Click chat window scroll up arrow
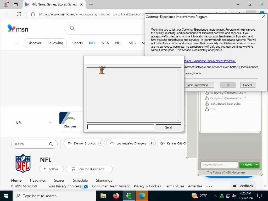Image resolution: width=268 pixels, height=201 pixels. [178, 70]
